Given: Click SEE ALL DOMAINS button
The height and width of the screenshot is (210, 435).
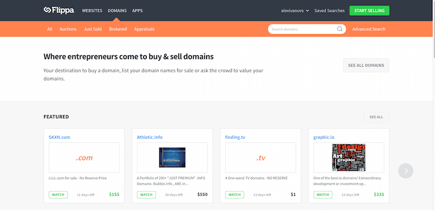Looking at the screenshot, I should 366,65.
